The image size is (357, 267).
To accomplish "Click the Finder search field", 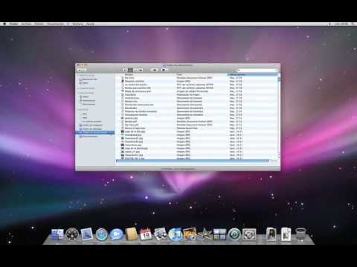I will [x=257, y=70].
